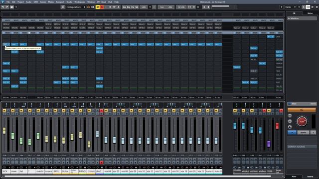Toggle global Write automation W button
This screenshot has height=179, width=319.
point(114,7)
